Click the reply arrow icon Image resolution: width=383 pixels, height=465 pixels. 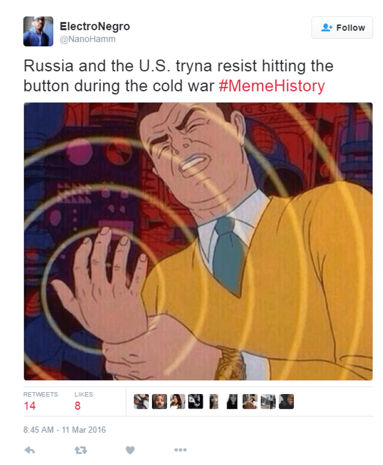click(30, 450)
